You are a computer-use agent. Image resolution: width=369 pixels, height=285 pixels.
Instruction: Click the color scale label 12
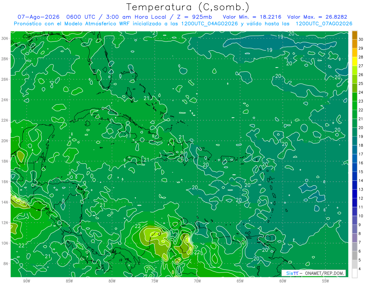tap(361, 198)
